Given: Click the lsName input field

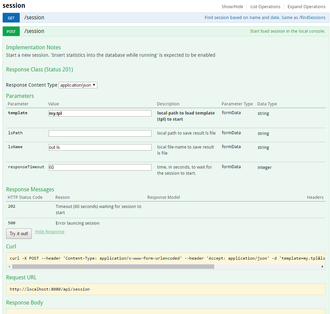Looking at the screenshot, I should tap(100, 147).
